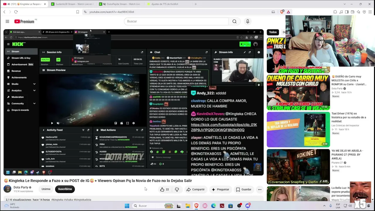Viewport: 375px width, 211px height.
Task: Bookmark this page from the address bar
Action: pyautogui.click(x=78, y=12)
